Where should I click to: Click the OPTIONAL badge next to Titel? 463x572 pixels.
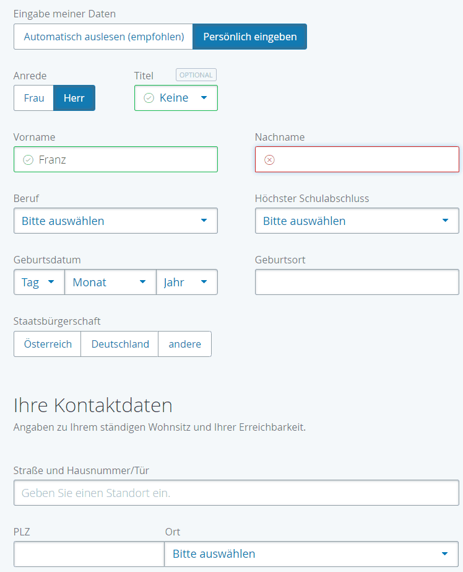(x=196, y=75)
